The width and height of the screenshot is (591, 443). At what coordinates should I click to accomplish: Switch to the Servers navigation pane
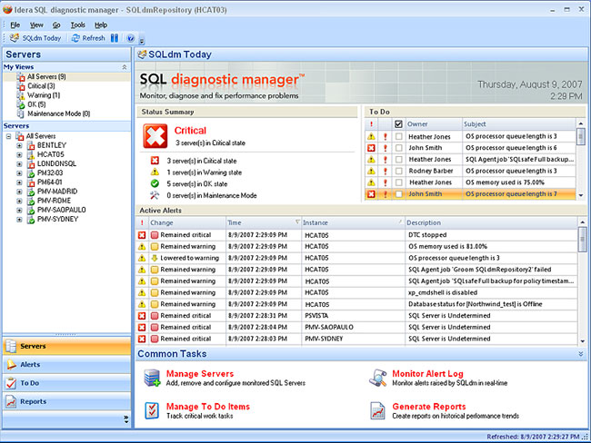(66, 346)
